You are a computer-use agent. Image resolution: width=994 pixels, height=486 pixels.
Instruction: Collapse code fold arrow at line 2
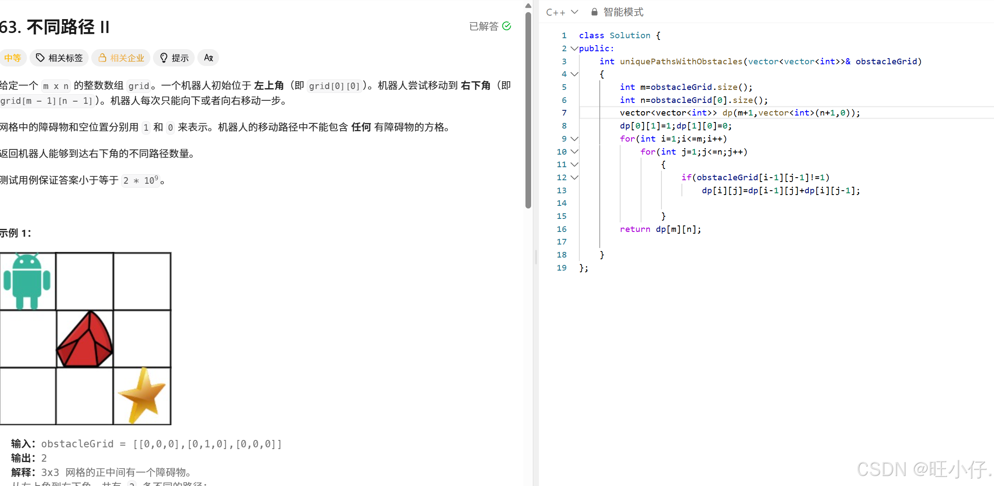point(574,48)
